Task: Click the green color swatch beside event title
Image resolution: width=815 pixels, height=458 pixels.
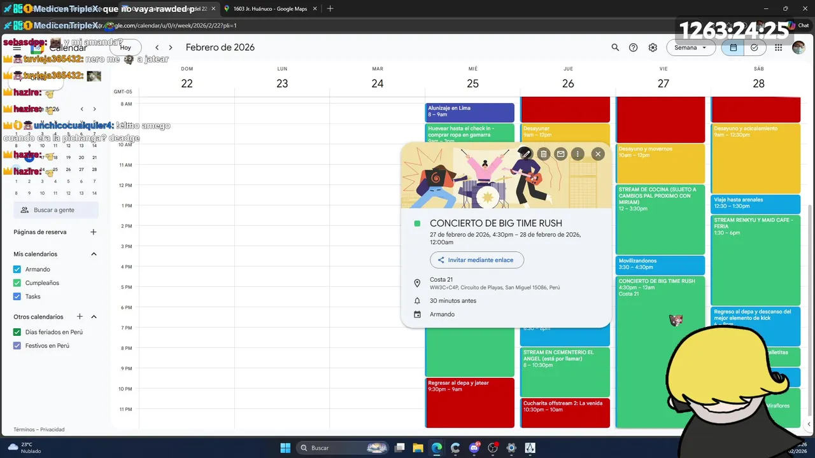Action: tap(417, 224)
